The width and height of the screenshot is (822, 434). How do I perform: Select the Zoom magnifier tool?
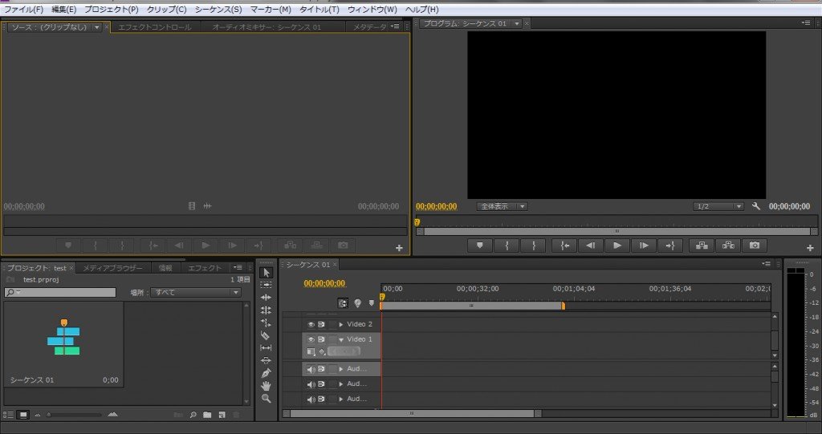267,399
